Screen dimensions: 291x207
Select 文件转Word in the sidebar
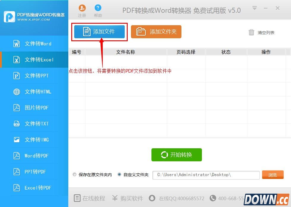(x=34, y=44)
